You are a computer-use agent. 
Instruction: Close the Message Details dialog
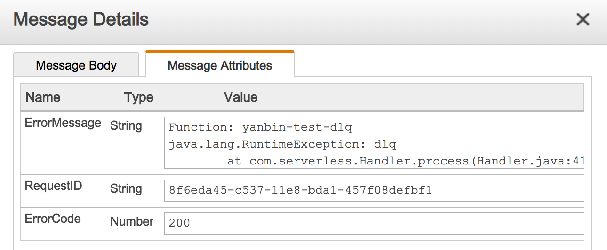[583, 20]
